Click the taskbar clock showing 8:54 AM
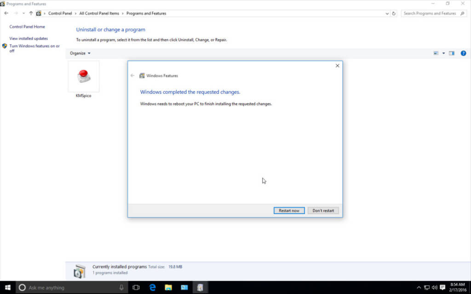The width and height of the screenshot is (471, 294). 458,287
